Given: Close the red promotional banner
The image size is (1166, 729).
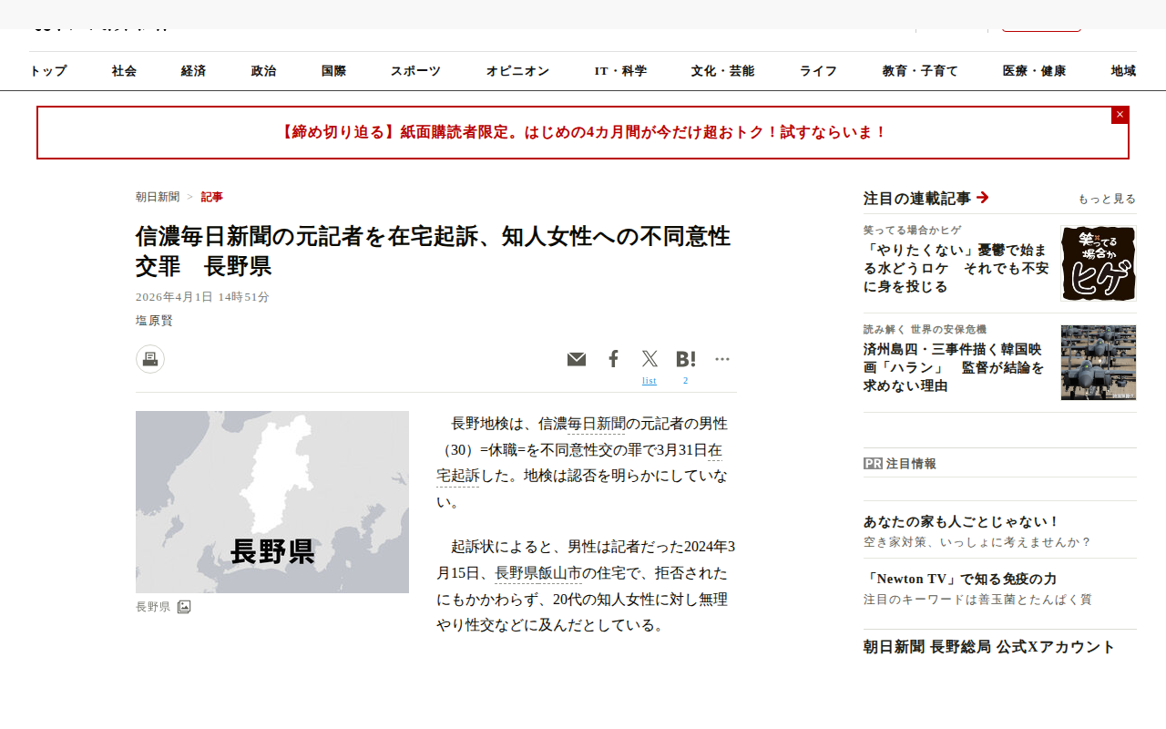Looking at the screenshot, I should pos(1120,115).
